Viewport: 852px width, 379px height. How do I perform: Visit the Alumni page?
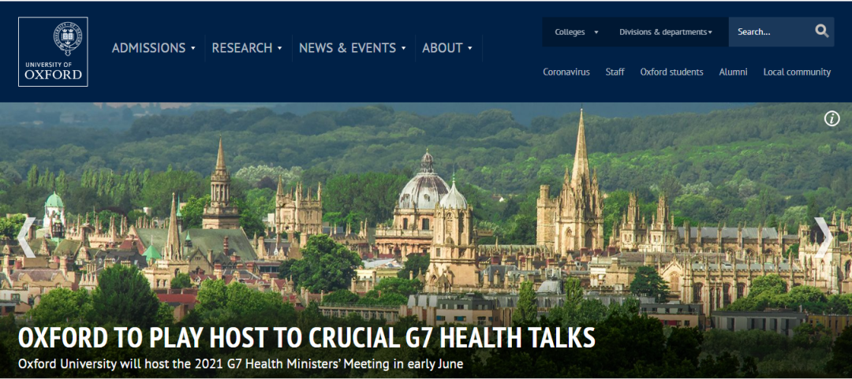point(733,72)
